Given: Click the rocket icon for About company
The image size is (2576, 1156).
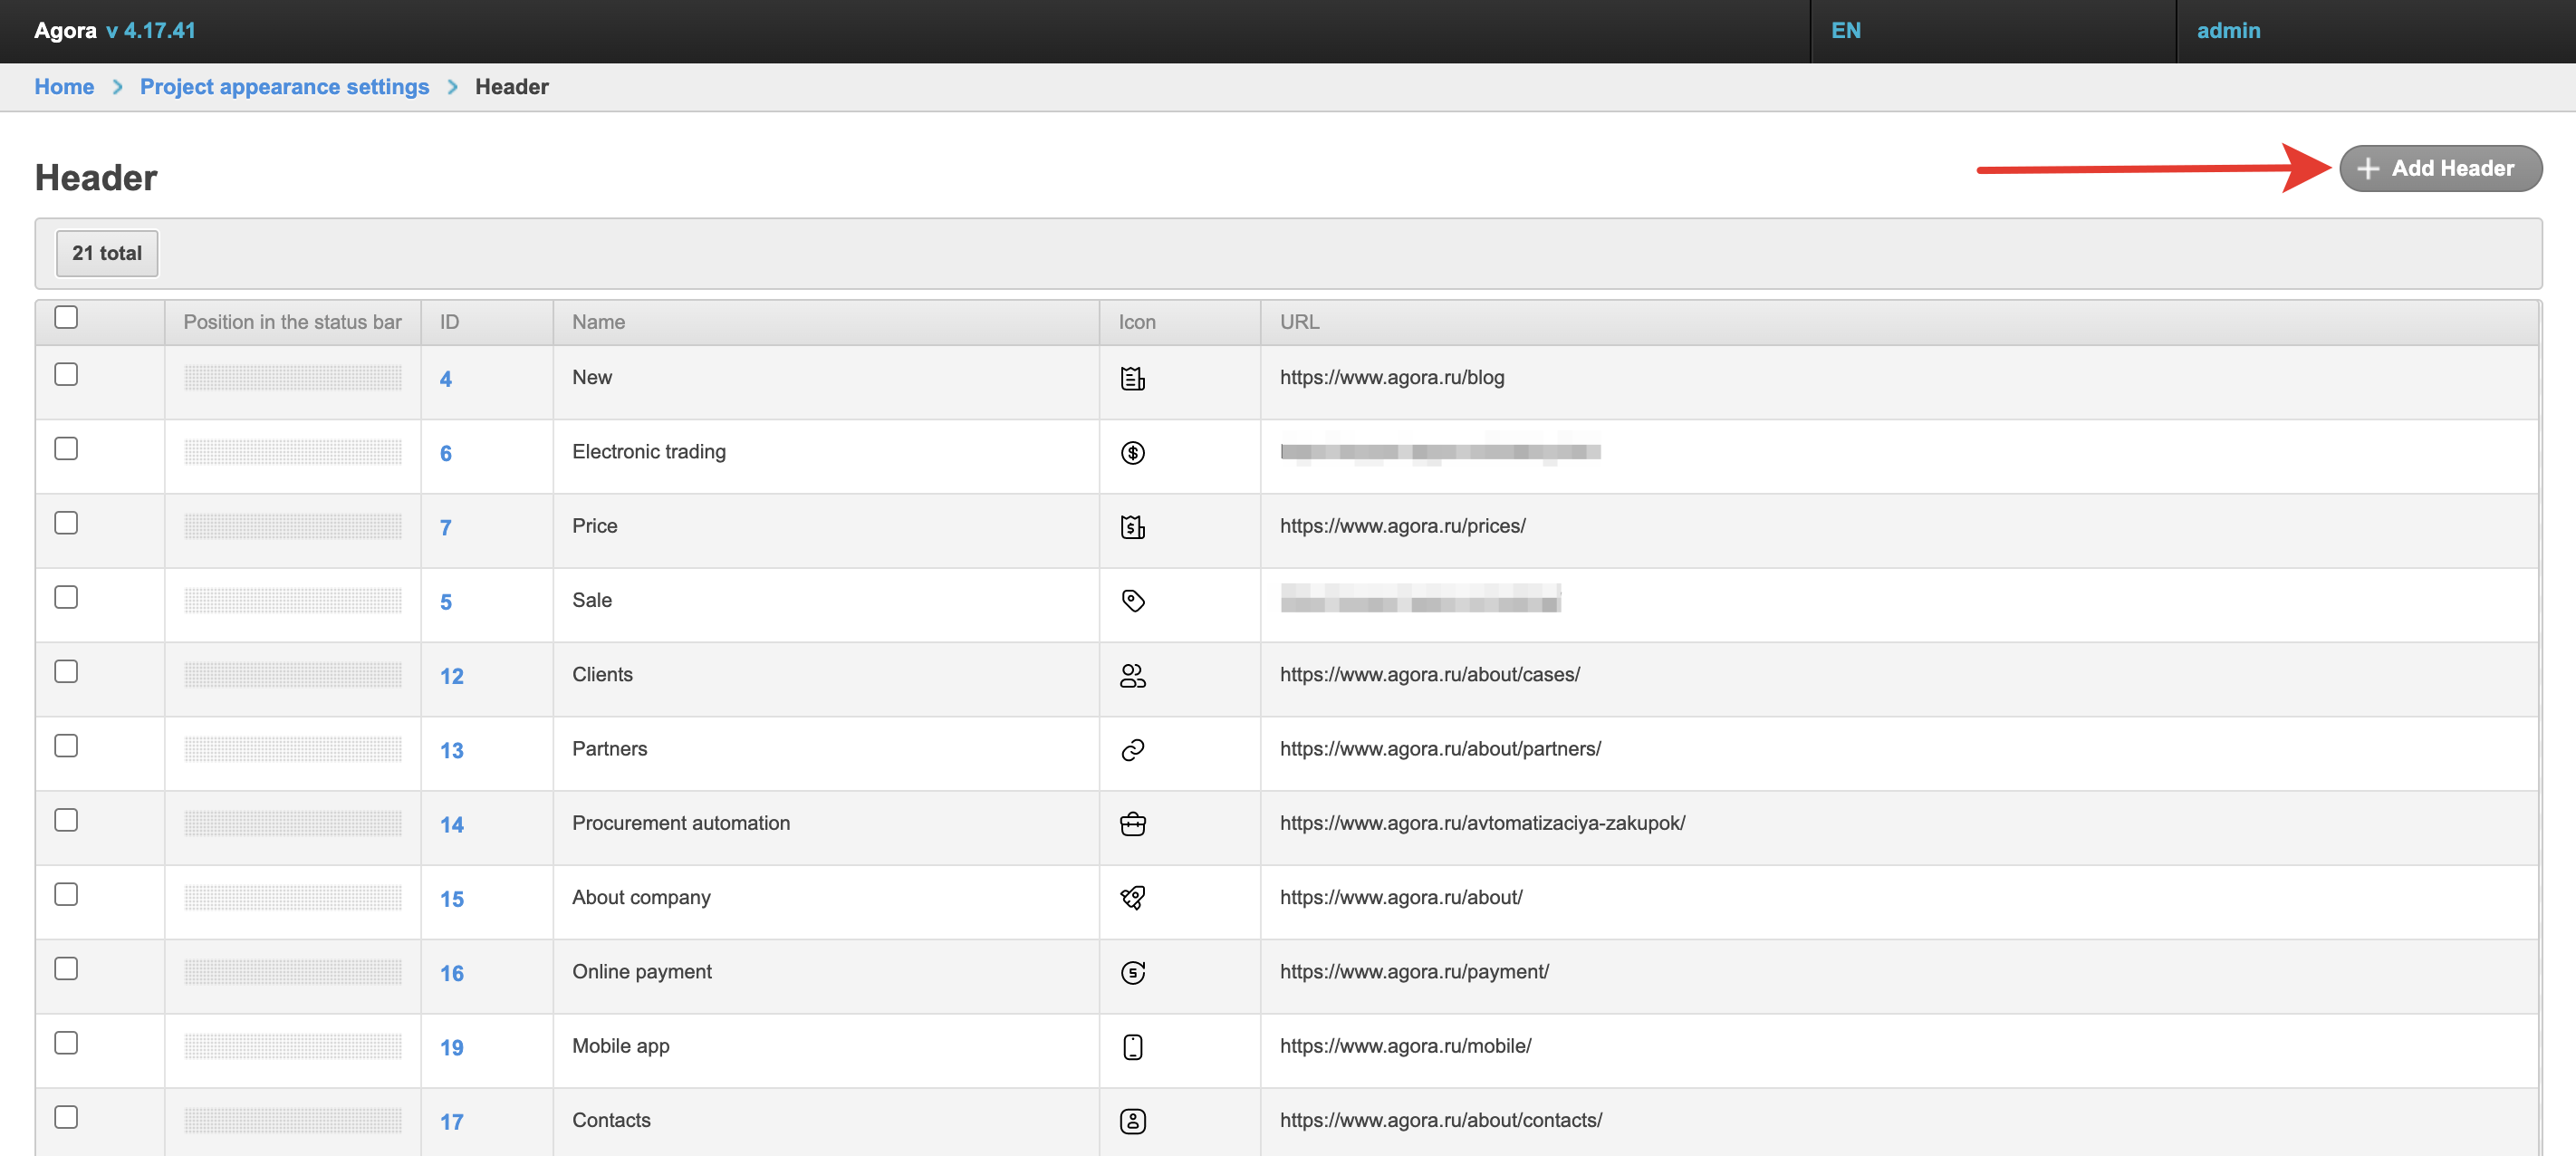Looking at the screenshot, I should [x=1132, y=898].
